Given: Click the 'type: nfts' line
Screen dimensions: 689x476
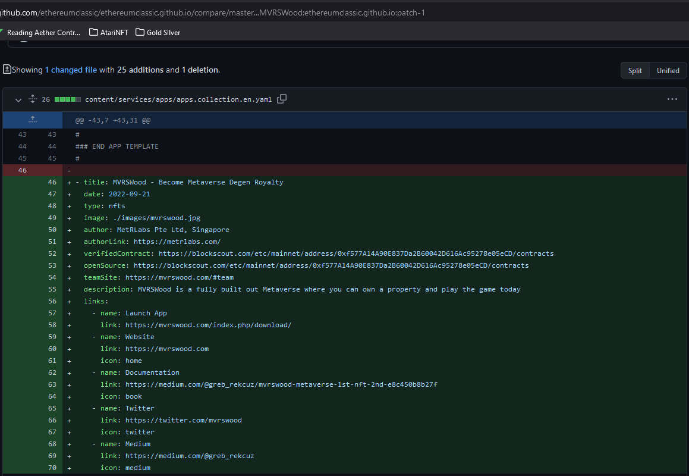Looking at the screenshot, I should tap(105, 206).
